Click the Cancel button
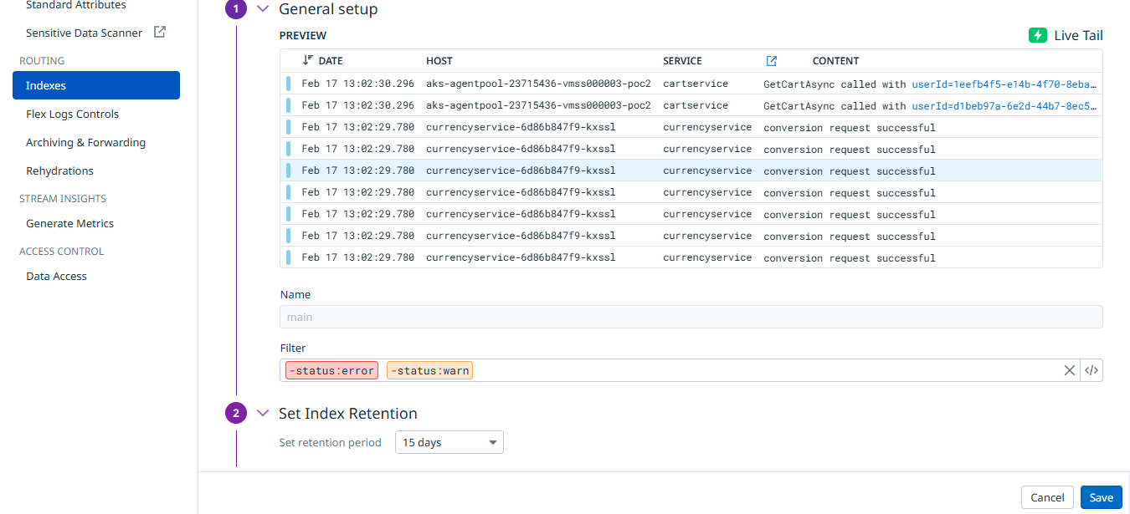 [x=1046, y=497]
